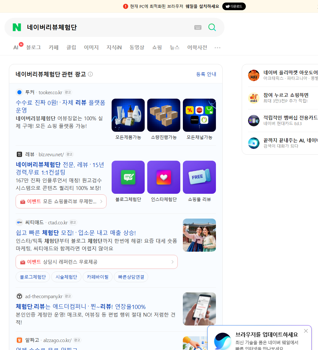Expand more search tabs with the ellipsis
The width and height of the screenshot is (318, 350).
point(218,47)
